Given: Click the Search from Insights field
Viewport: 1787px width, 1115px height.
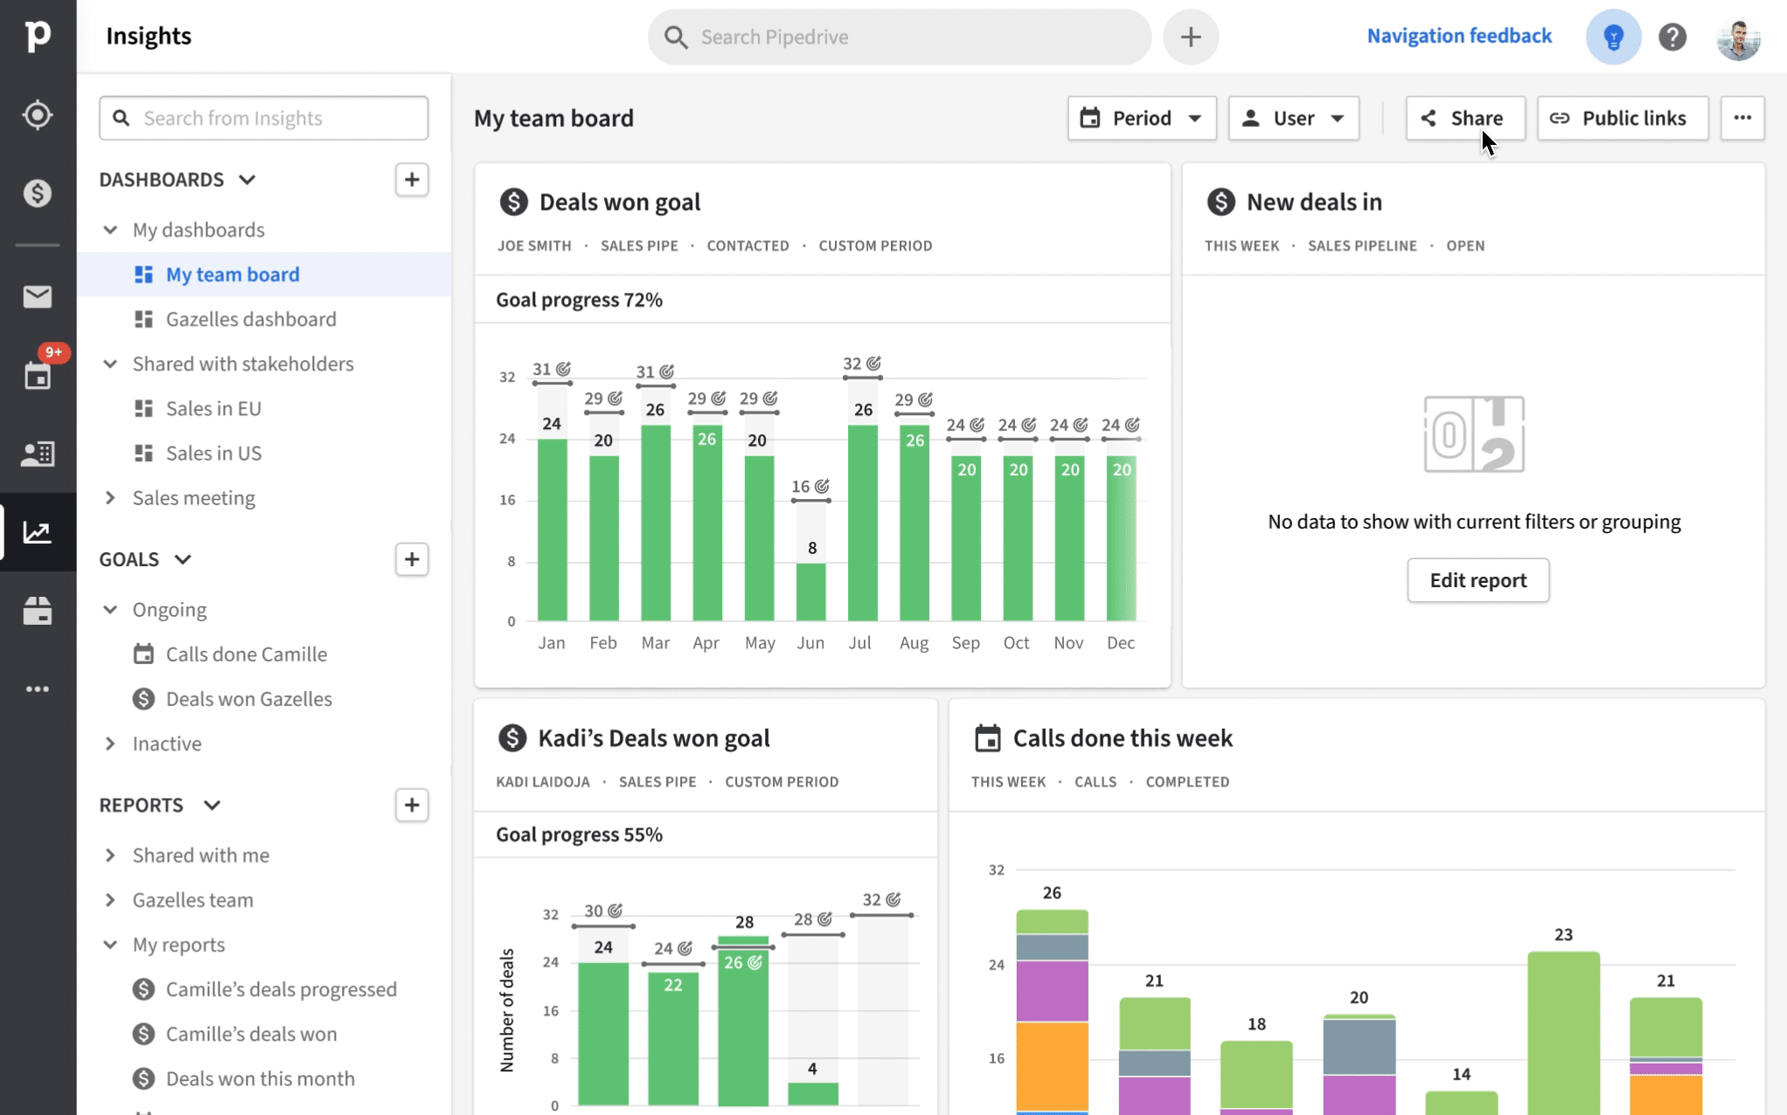Looking at the screenshot, I should (x=263, y=118).
